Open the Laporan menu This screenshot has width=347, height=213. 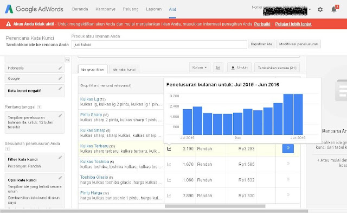click(x=154, y=9)
